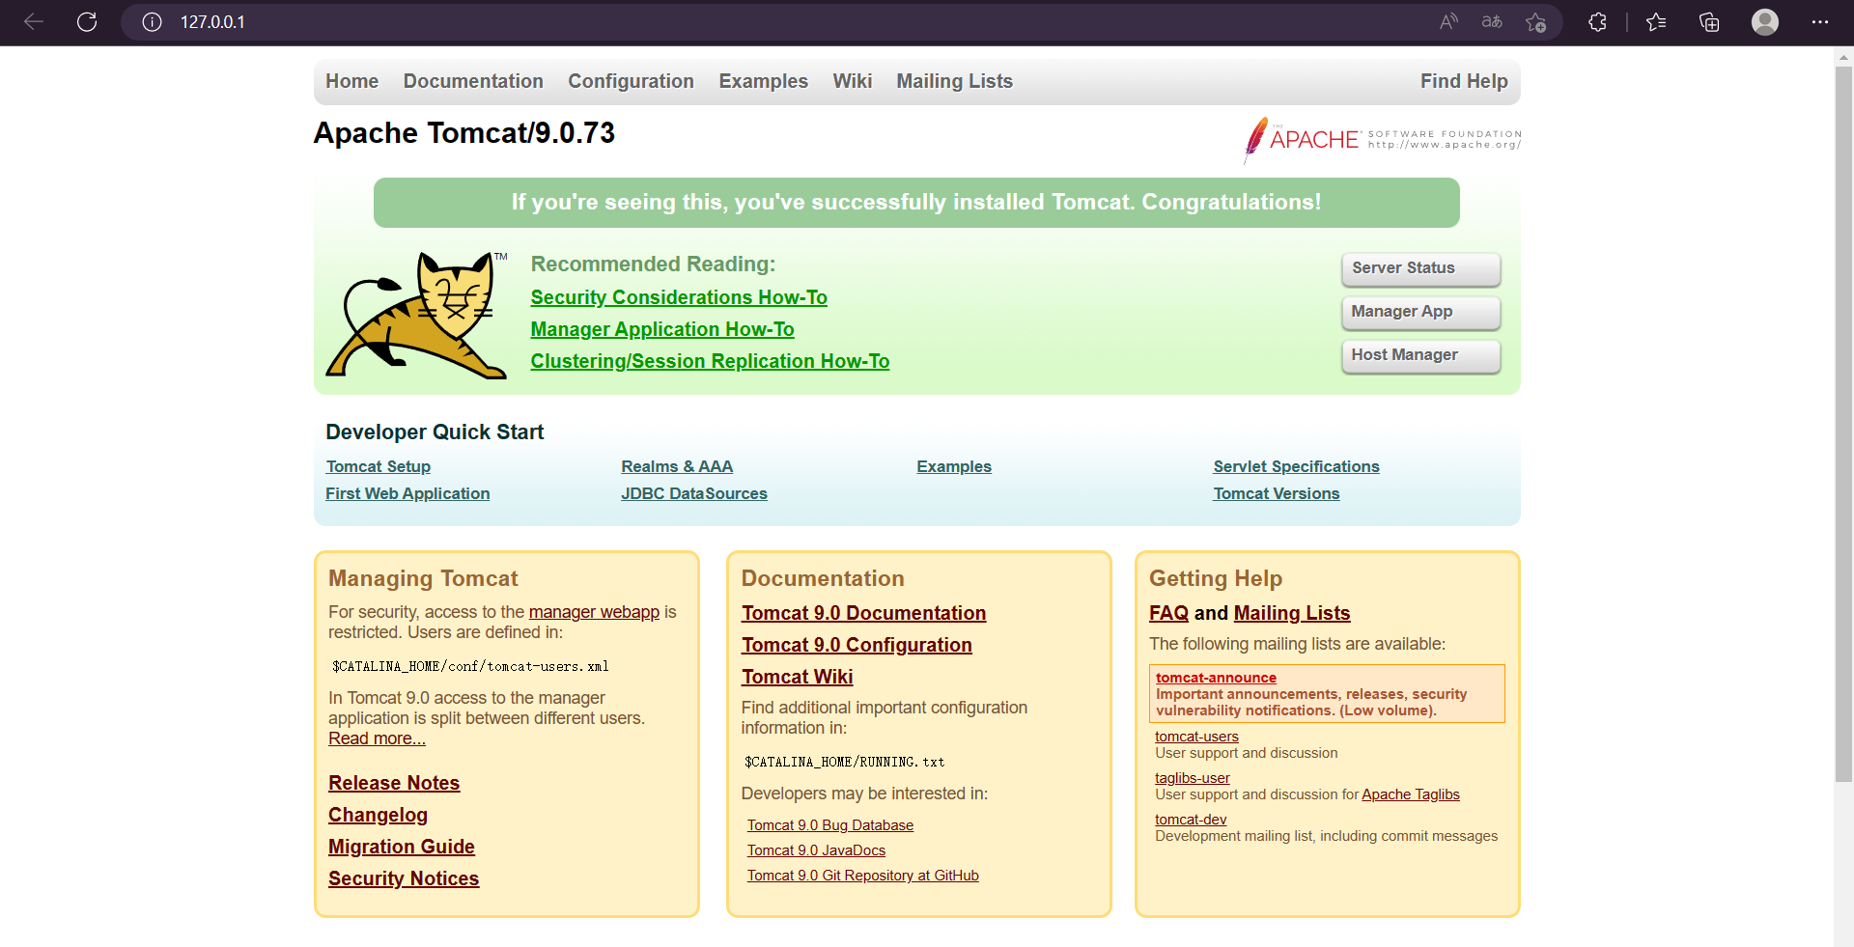The height and width of the screenshot is (947, 1854).
Task: Open the Changelog link
Action: (x=378, y=815)
